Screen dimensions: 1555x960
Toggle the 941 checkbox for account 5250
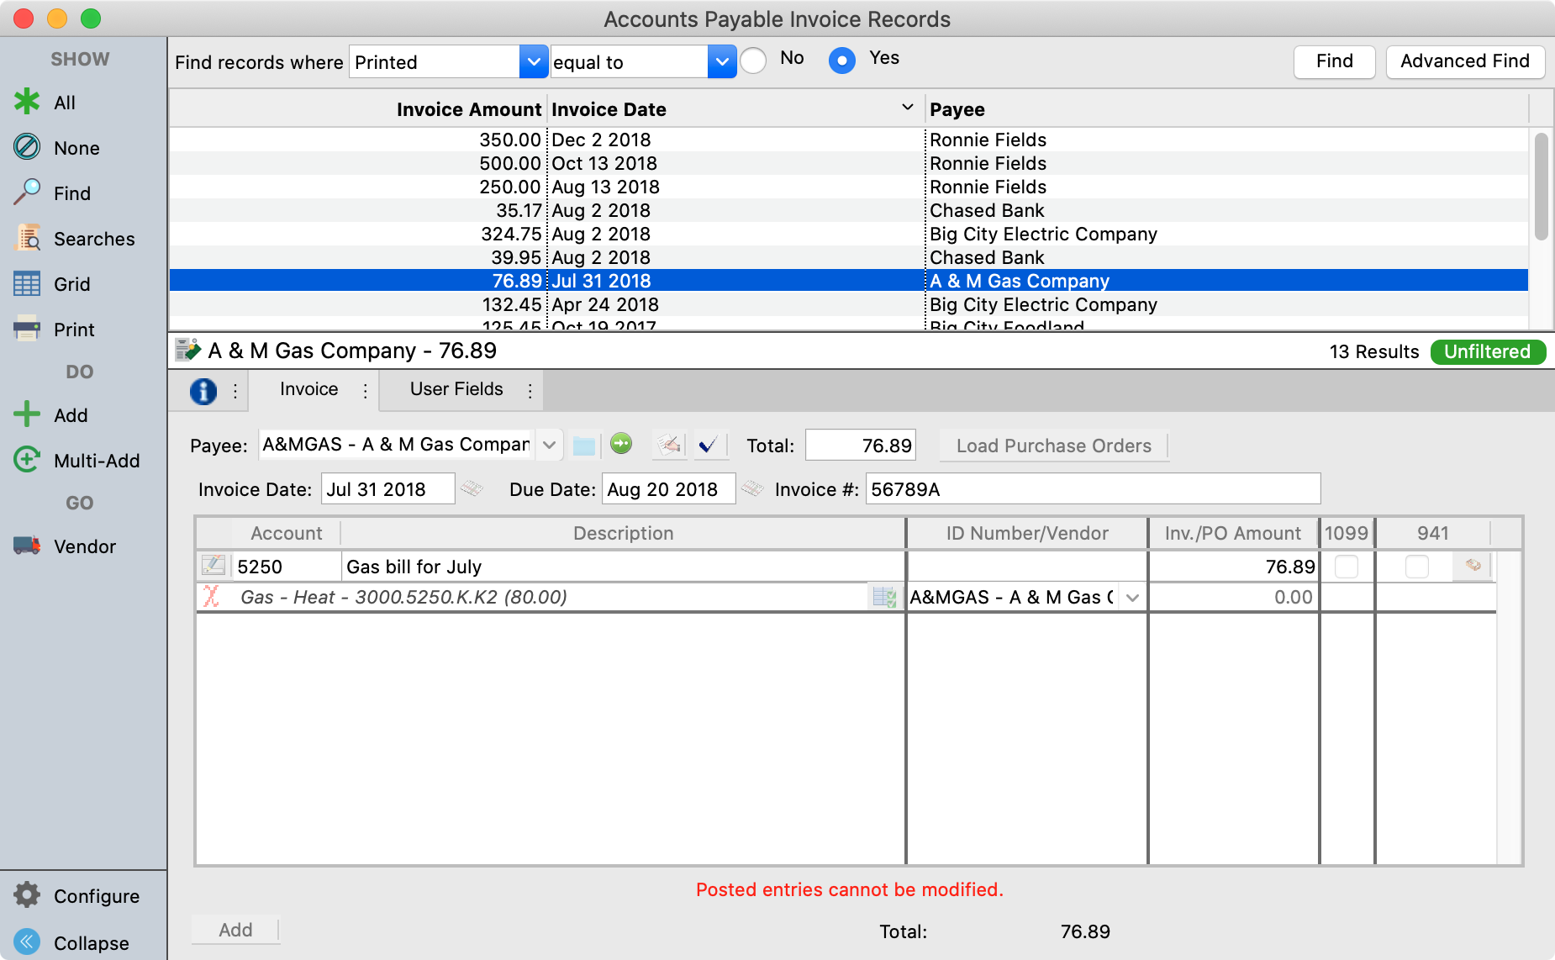coord(1416,567)
